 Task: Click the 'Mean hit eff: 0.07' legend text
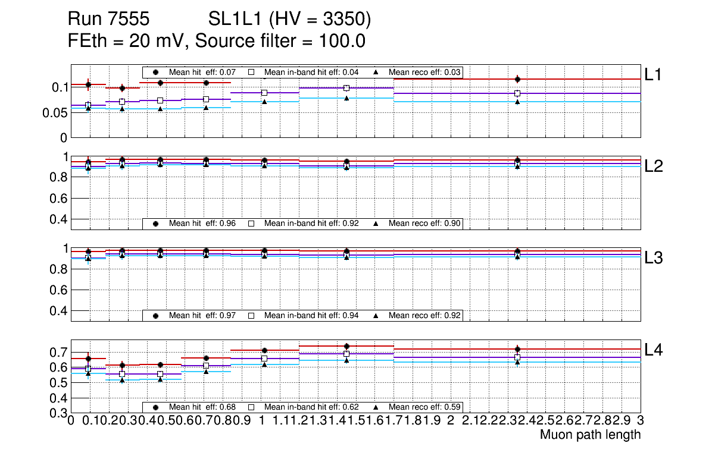(x=202, y=72)
